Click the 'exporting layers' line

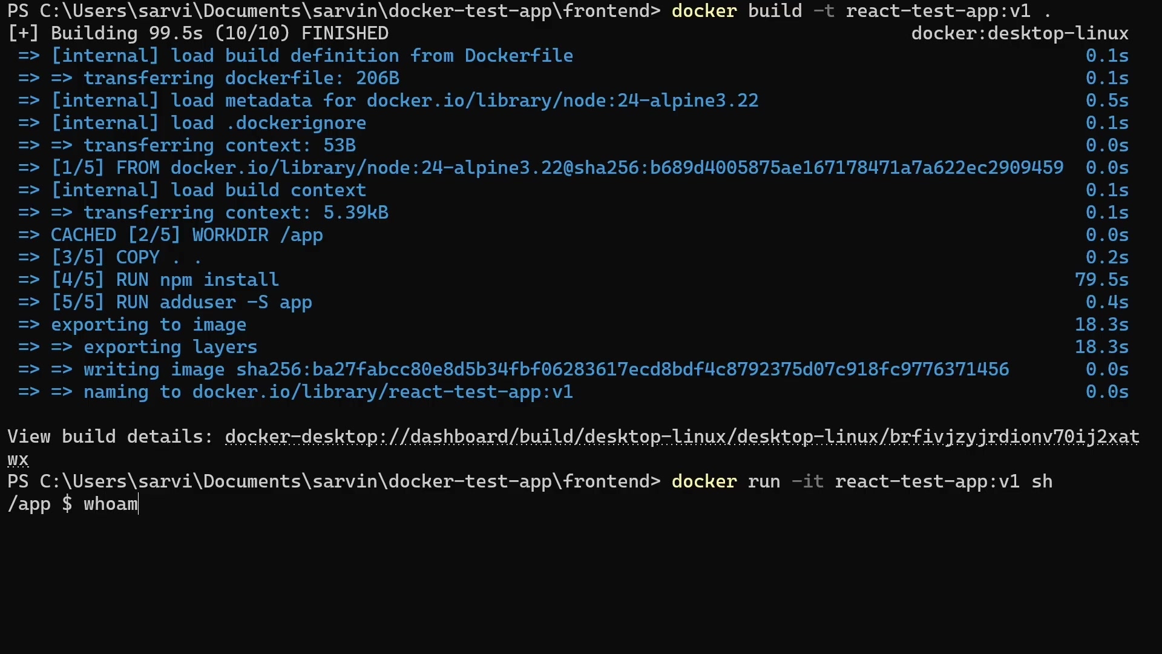pyautogui.click(x=137, y=347)
